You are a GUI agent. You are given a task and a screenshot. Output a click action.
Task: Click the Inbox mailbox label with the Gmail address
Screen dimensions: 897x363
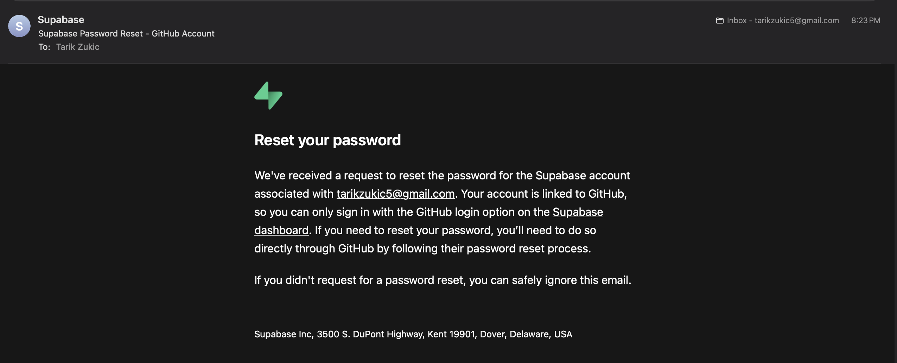click(x=783, y=21)
